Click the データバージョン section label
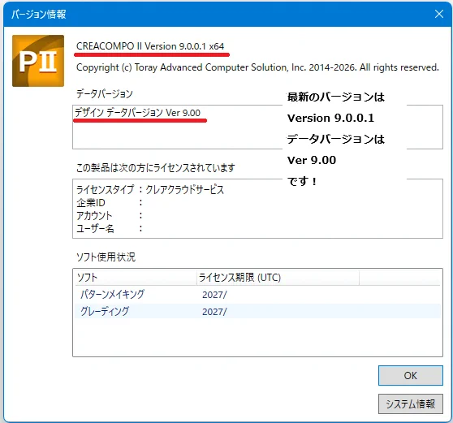 point(104,93)
